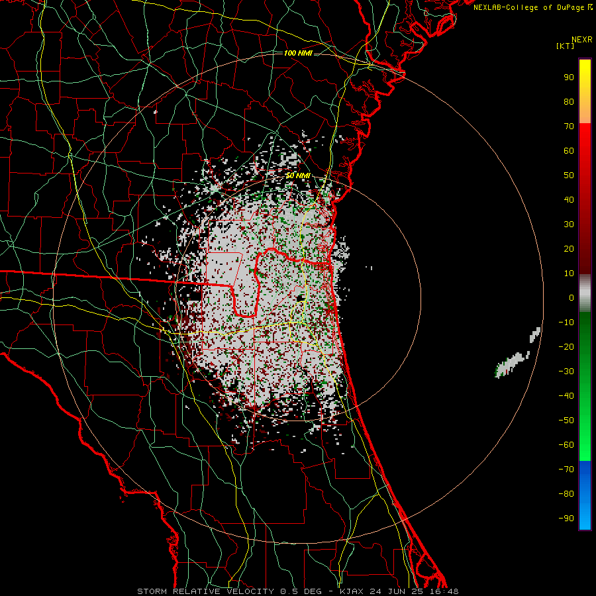Screen dimensions: 596x596
Task: Select the "-60" value on the velocity scale
Action: tap(566, 445)
